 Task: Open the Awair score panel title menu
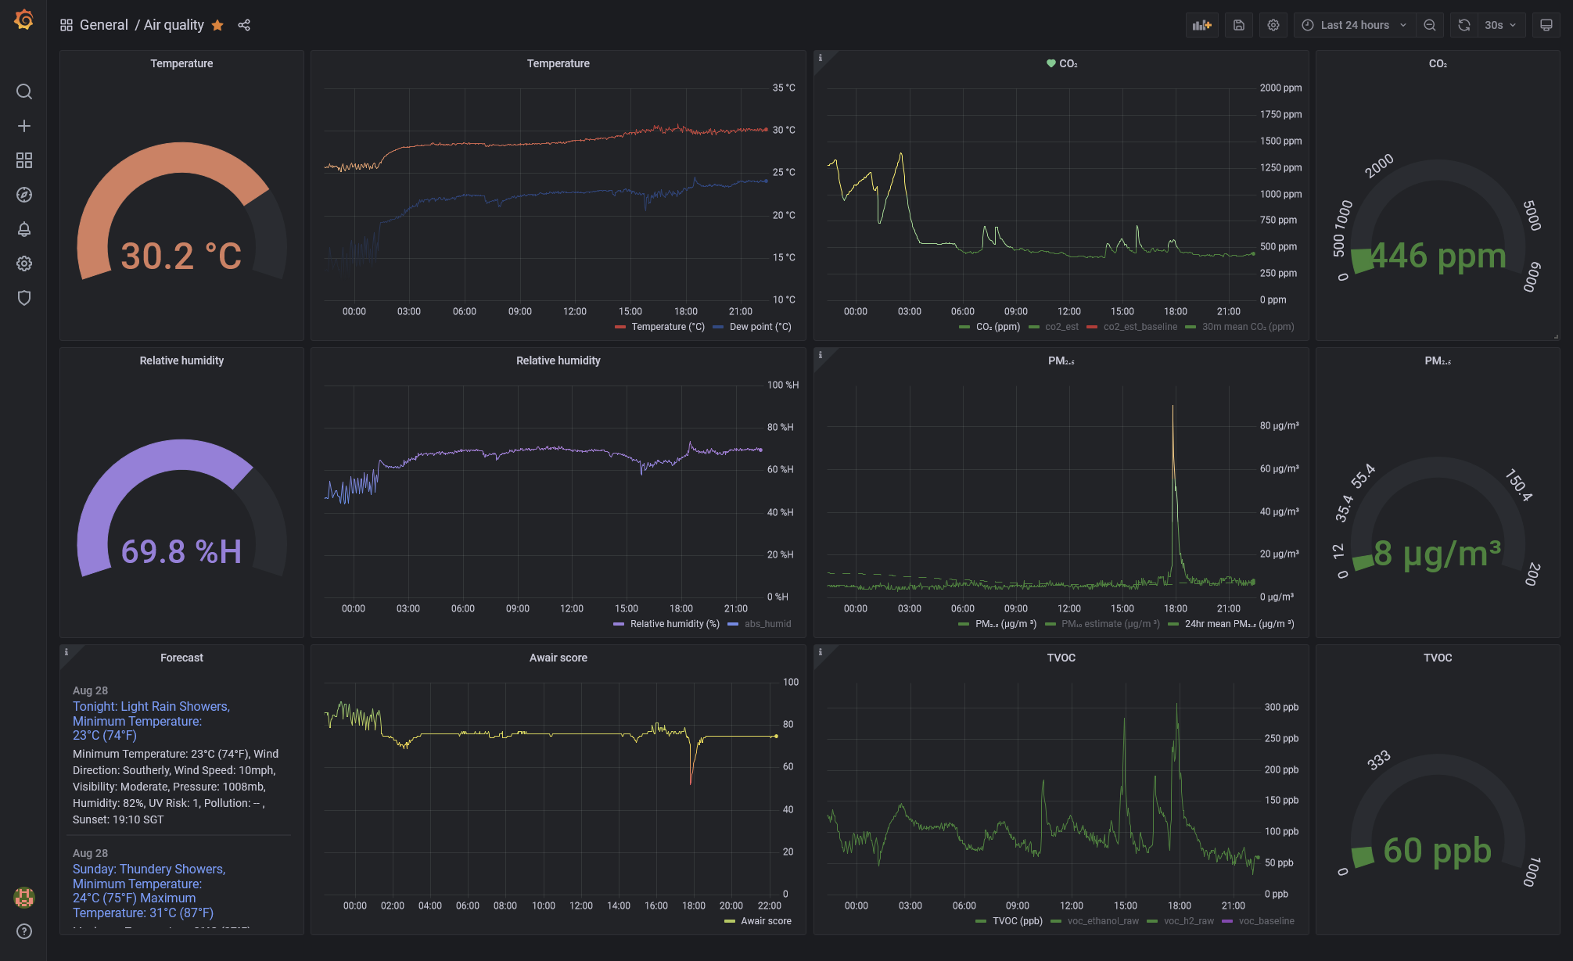click(558, 658)
